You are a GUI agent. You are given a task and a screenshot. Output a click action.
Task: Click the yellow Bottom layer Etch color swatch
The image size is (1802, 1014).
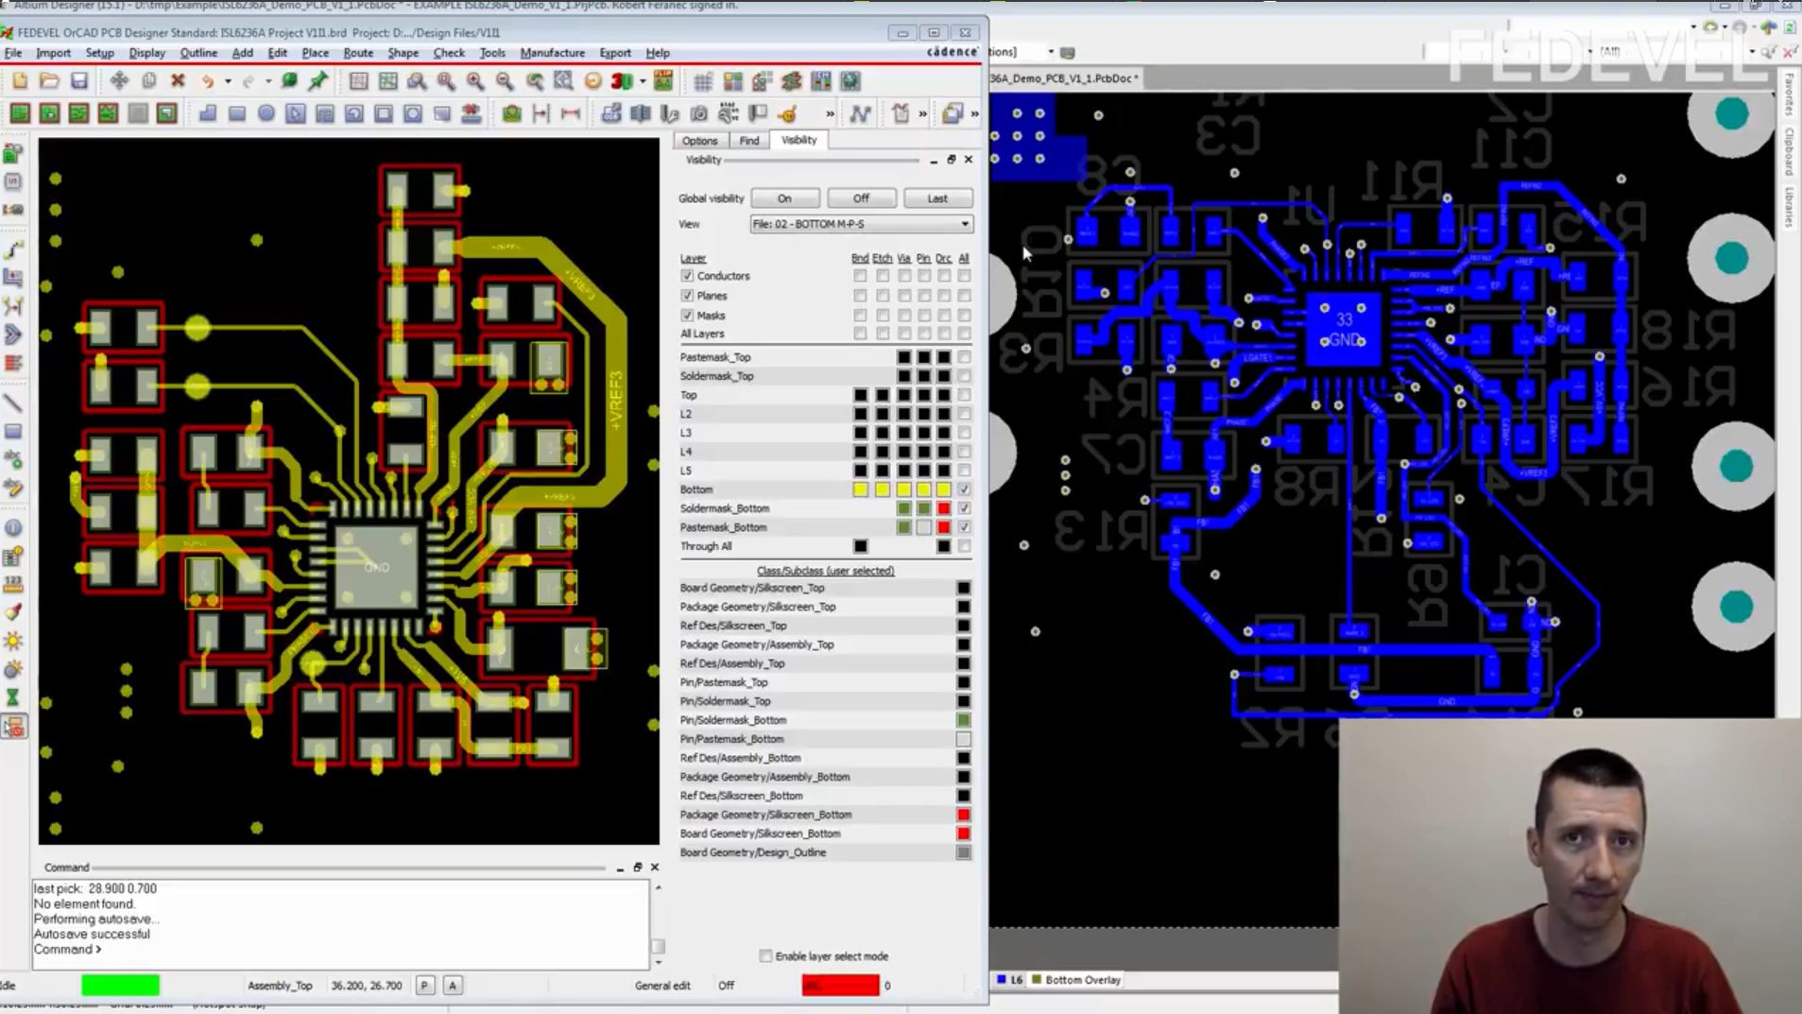882,490
